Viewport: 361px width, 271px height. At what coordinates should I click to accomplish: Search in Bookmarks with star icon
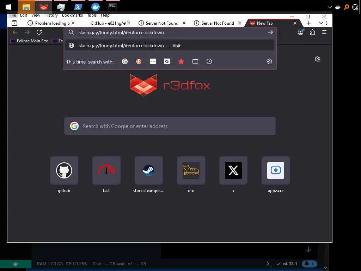[181, 61]
